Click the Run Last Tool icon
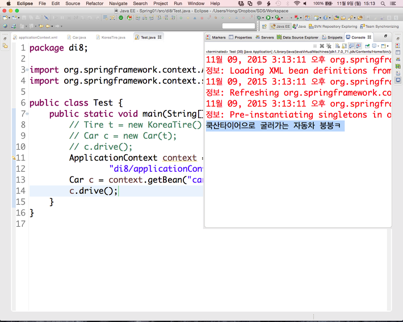This screenshot has width=403, height=322. click(x=278, y=18)
